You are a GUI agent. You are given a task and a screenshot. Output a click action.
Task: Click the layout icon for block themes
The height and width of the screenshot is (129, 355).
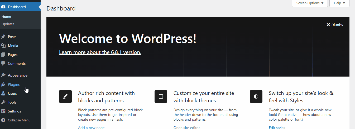pos(161,96)
